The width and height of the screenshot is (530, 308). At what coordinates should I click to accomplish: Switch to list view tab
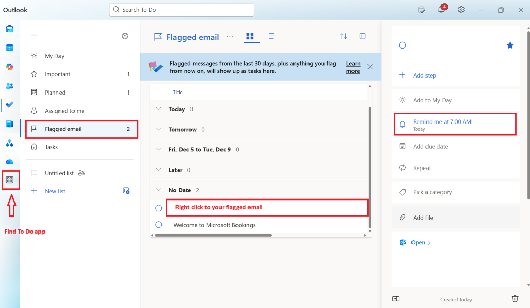tap(272, 36)
